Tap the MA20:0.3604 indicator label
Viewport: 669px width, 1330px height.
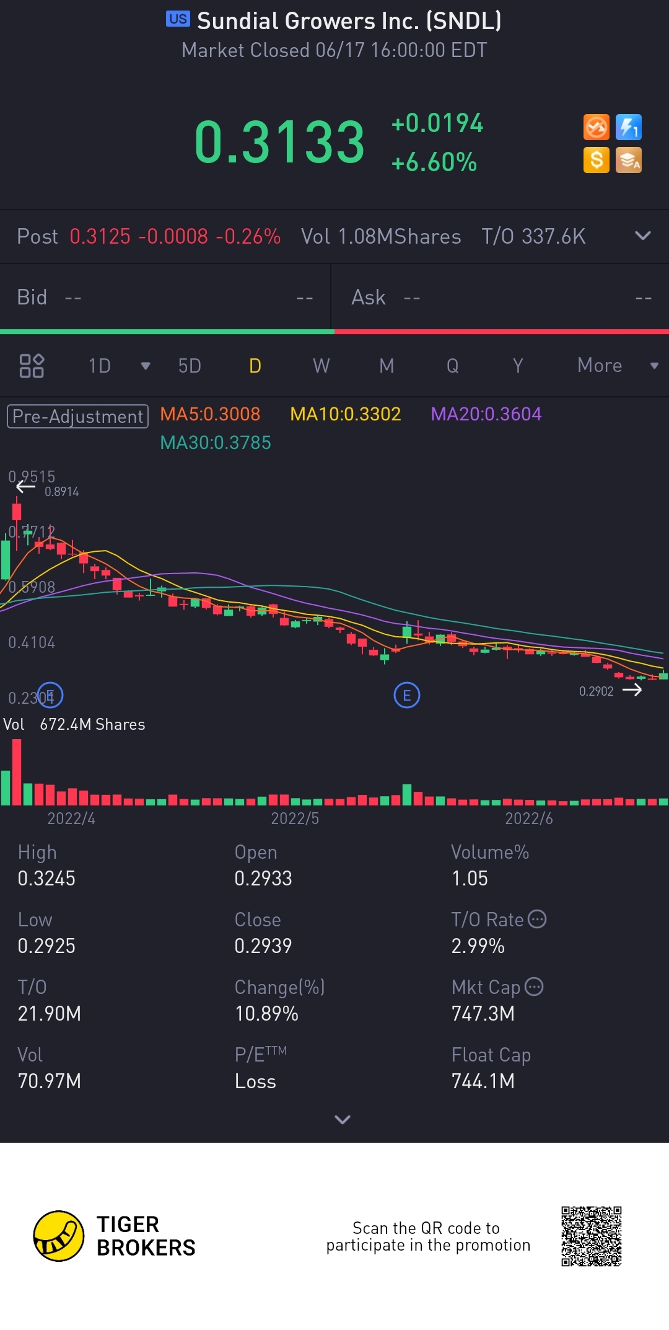[486, 414]
